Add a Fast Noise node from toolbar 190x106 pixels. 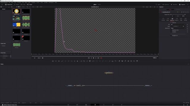(x=56, y=61)
